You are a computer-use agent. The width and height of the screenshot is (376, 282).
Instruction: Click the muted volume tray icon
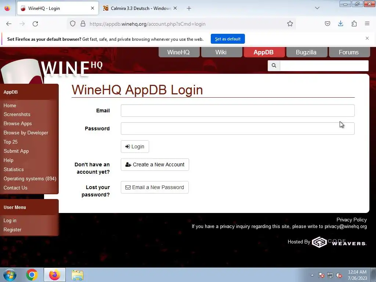pyautogui.click(x=339, y=275)
